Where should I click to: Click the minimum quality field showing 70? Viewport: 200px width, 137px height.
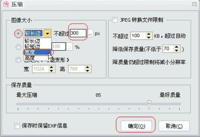(x=168, y=48)
